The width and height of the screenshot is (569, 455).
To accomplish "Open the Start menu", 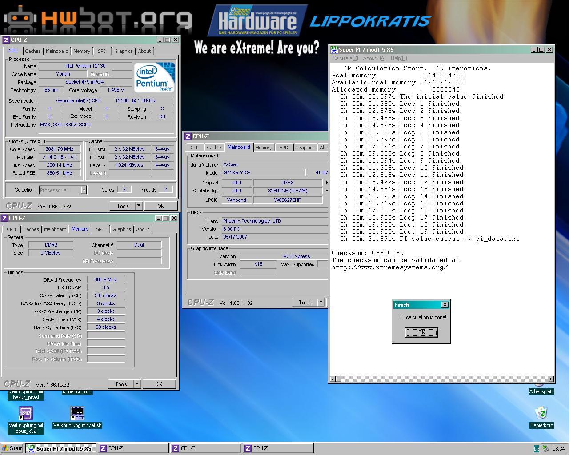I will 12,448.
